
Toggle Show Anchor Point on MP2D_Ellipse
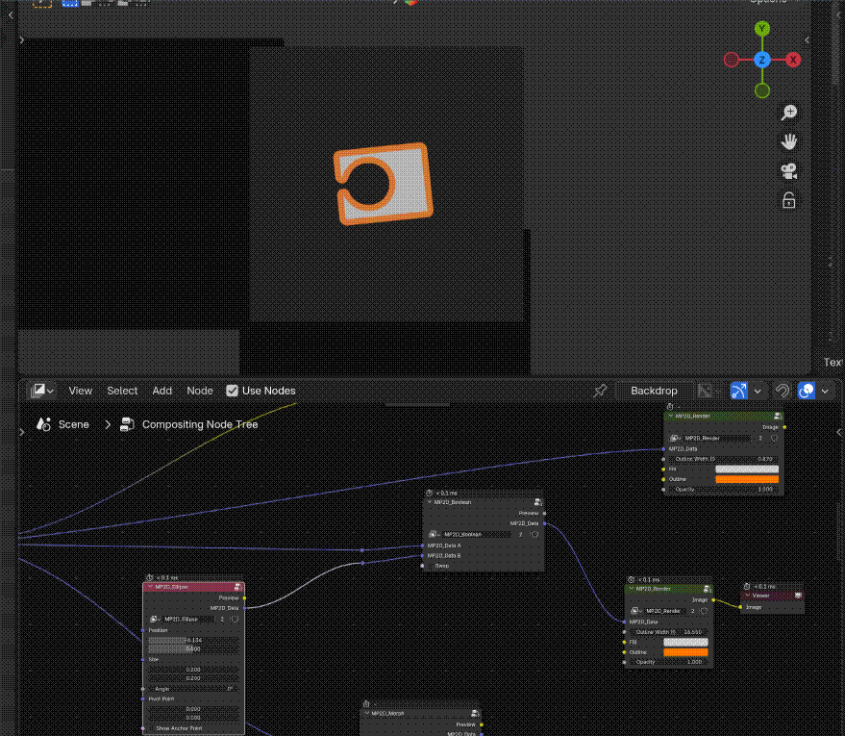[x=152, y=728]
